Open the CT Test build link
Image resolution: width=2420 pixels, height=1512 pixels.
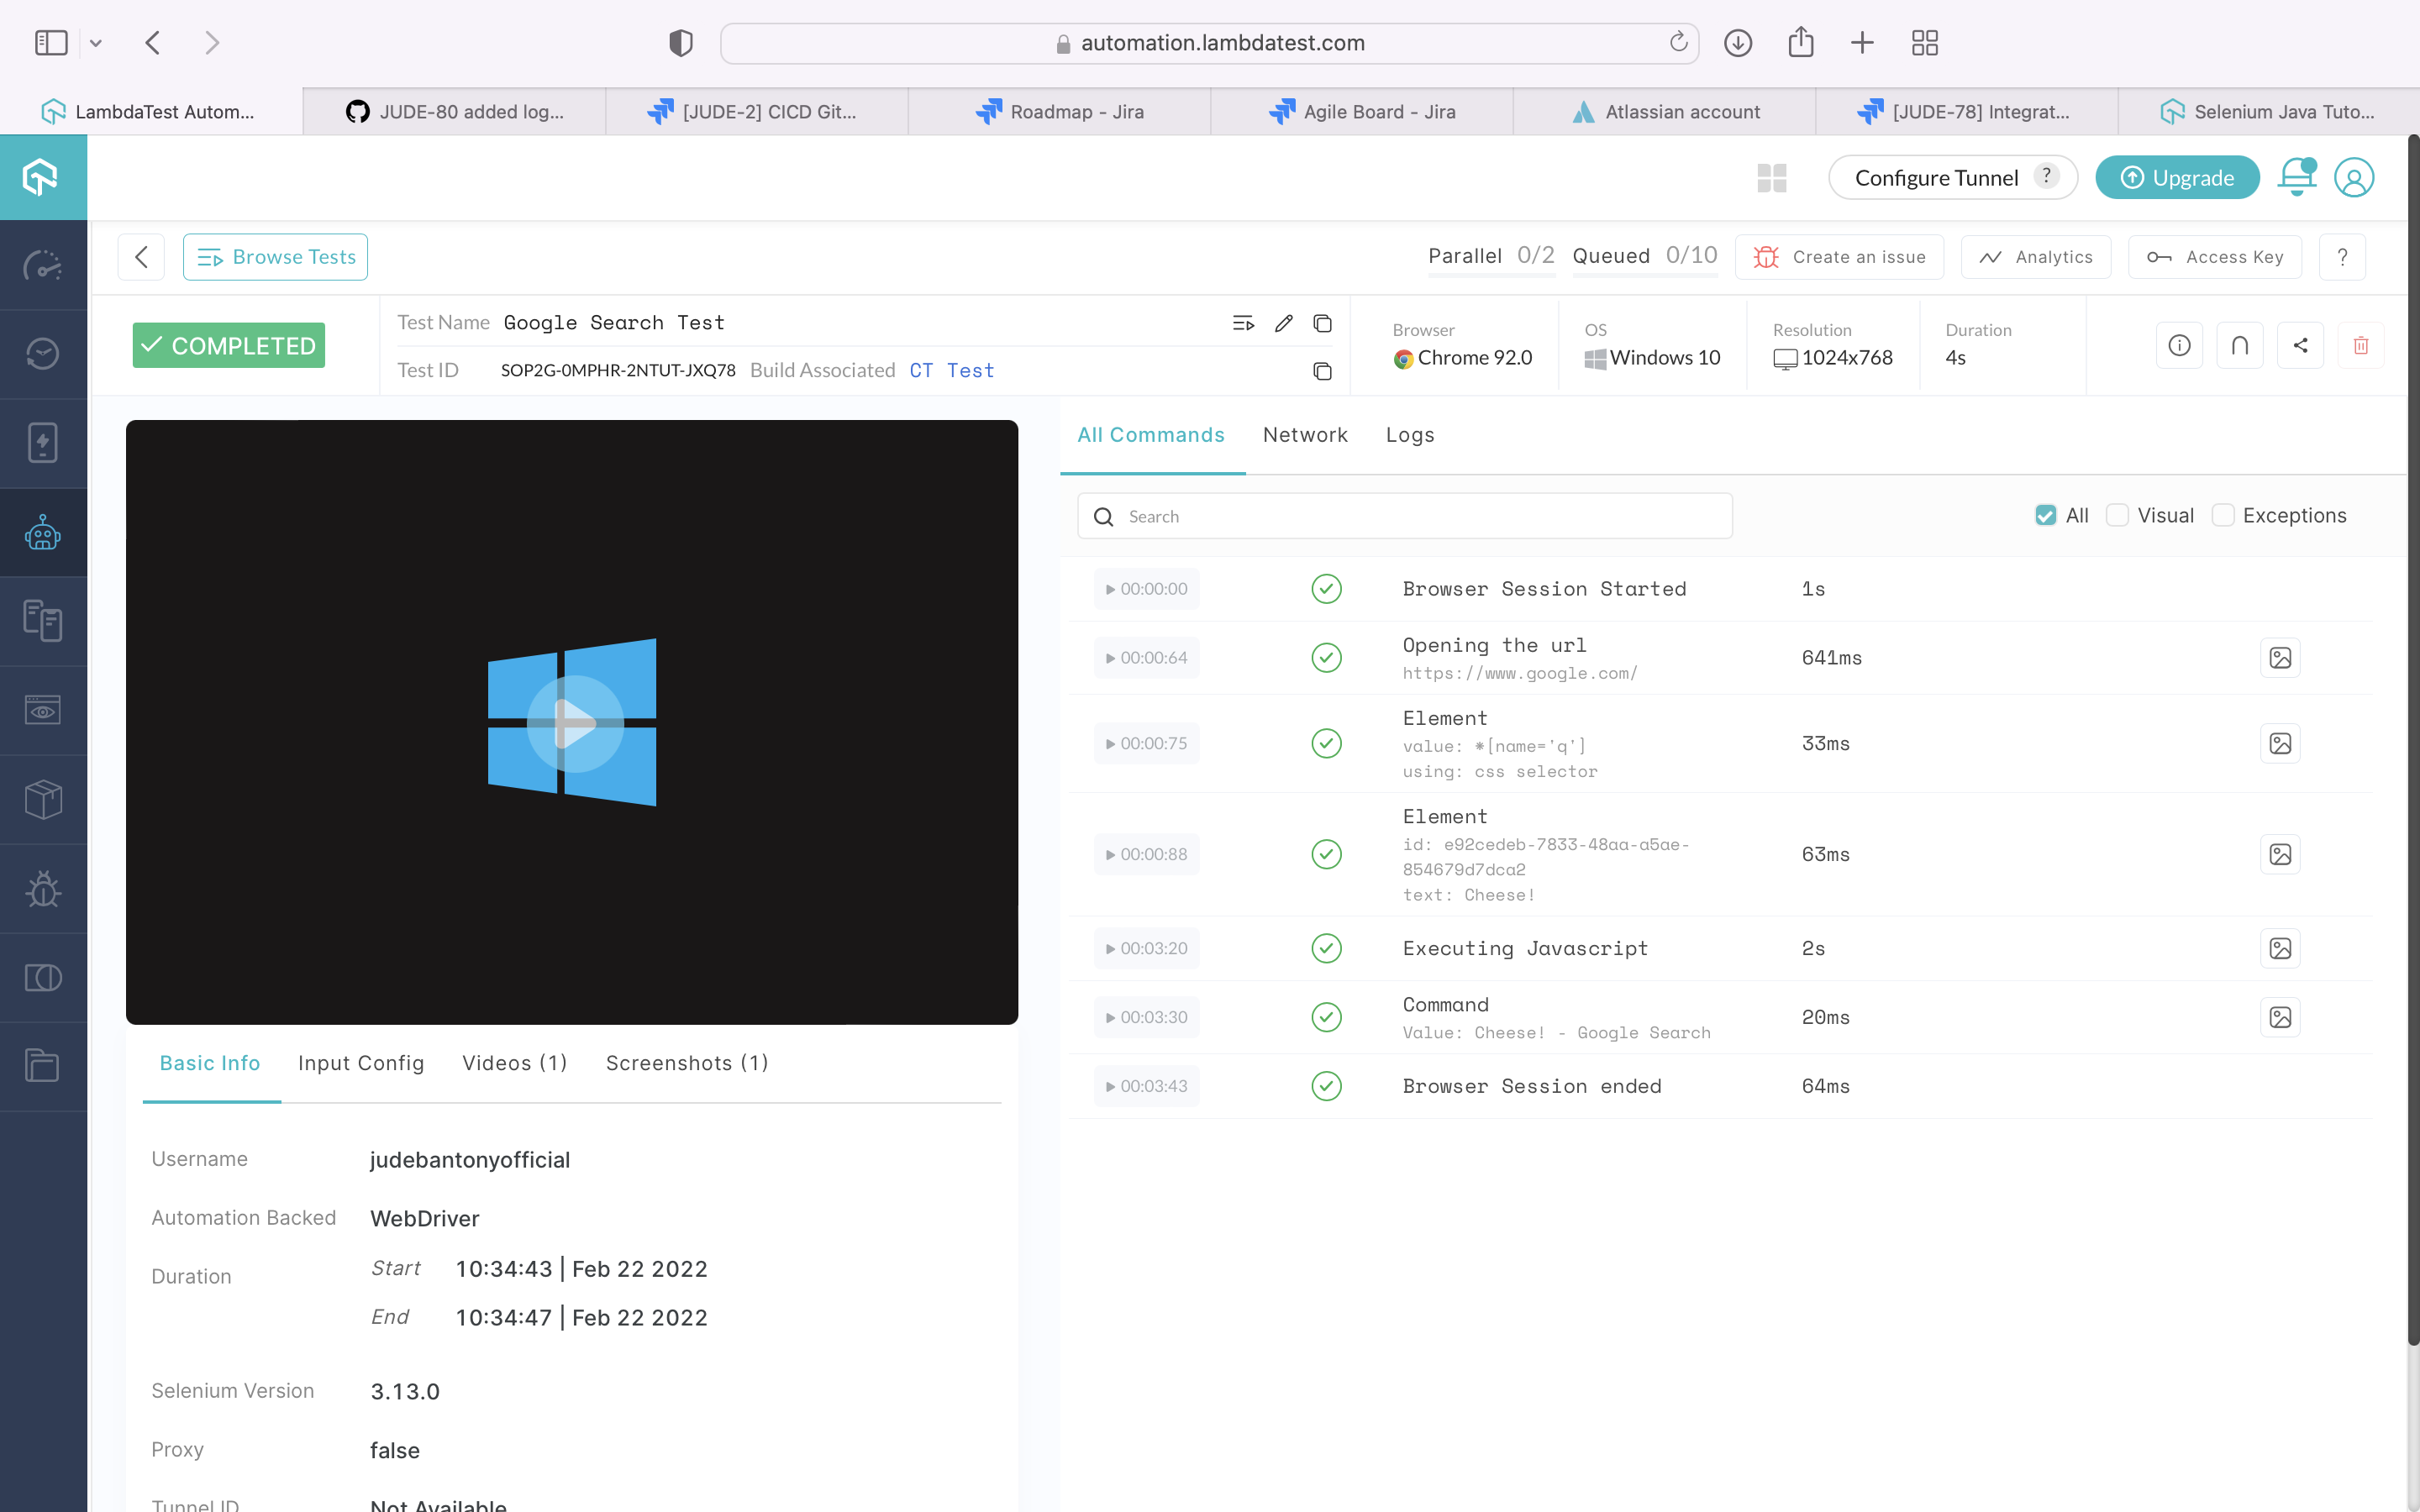point(952,371)
